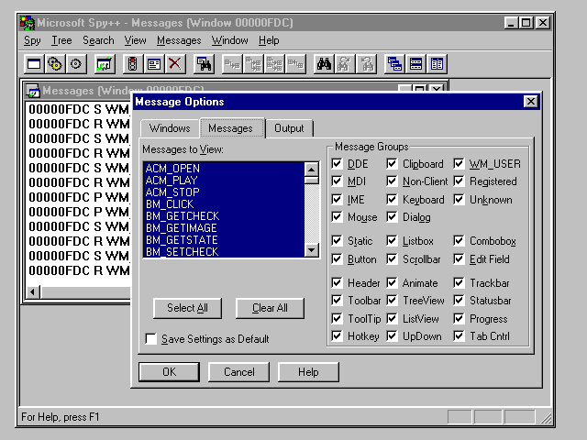Open the Threads view toolbar icon
This screenshot has width=587, height=440.
(x=76, y=64)
